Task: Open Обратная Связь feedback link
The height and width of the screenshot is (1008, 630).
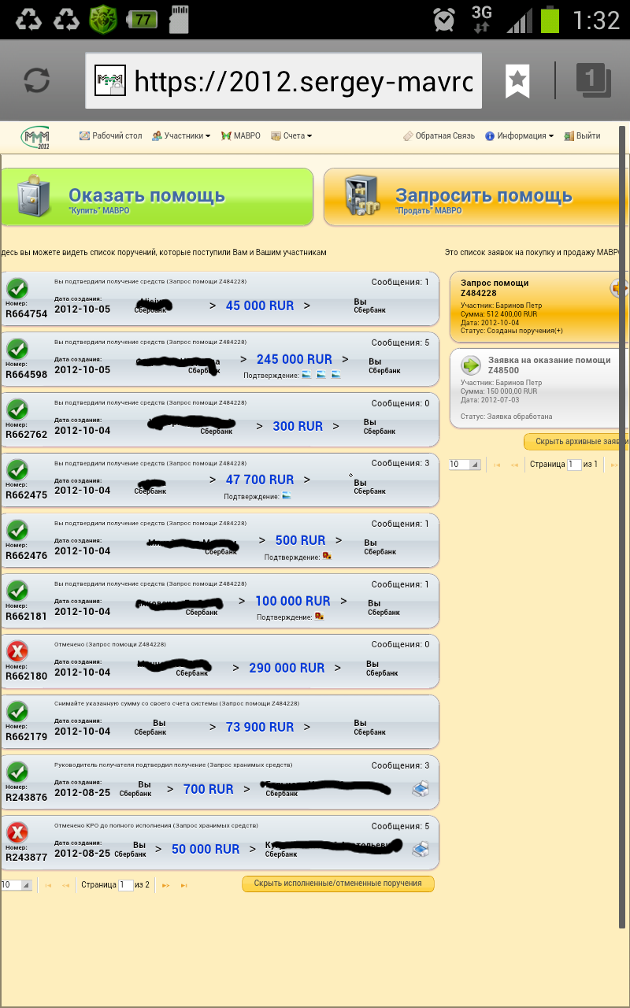Action: pyautogui.click(x=439, y=135)
